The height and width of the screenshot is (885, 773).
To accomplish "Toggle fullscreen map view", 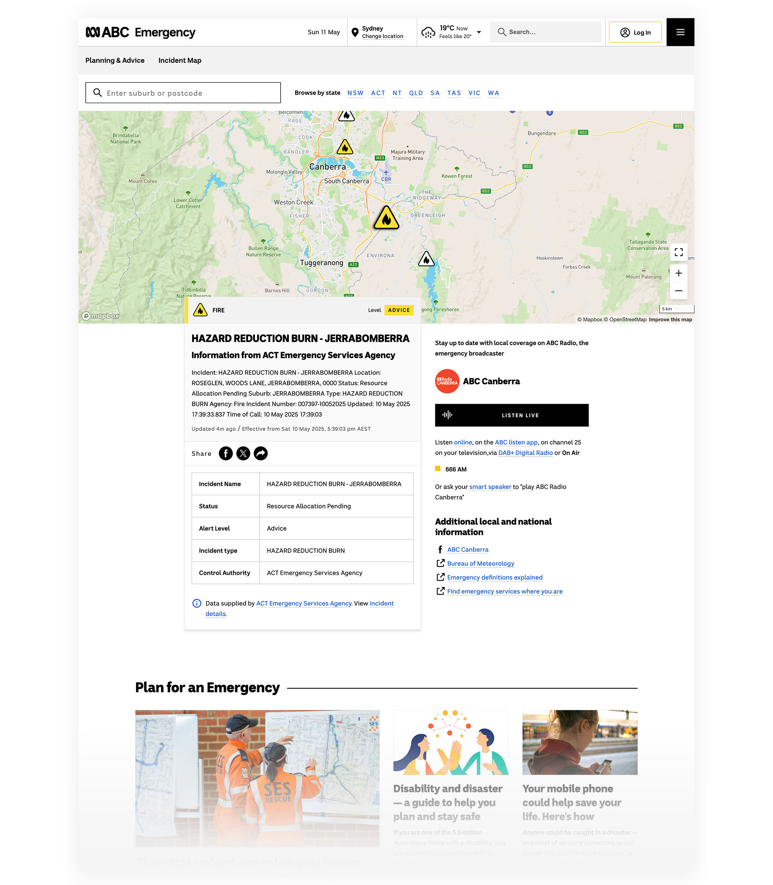I will pos(678,252).
